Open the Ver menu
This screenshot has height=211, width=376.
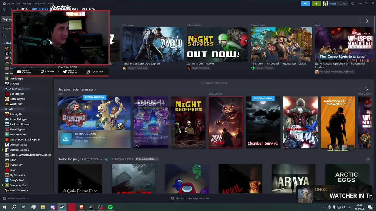tap(19, 4)
